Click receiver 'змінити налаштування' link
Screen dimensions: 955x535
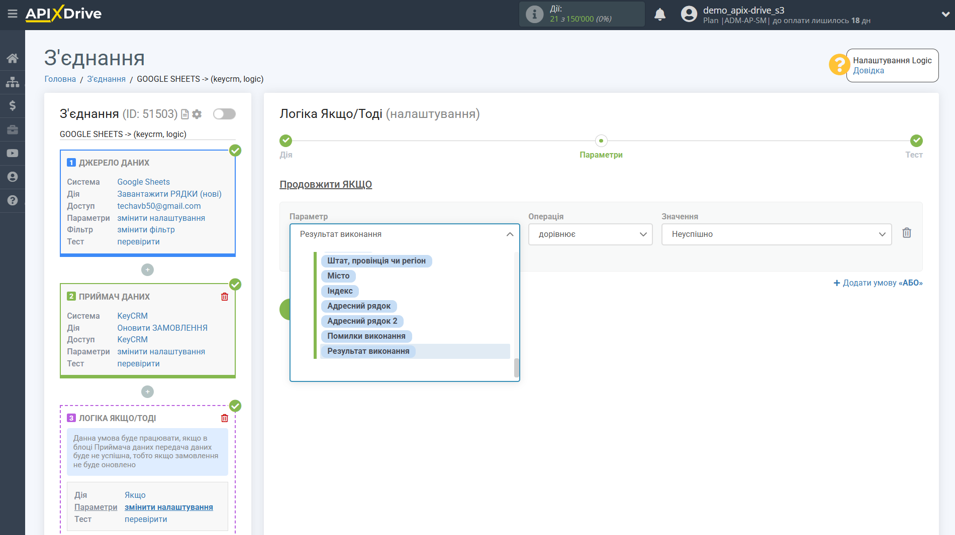[161, 352]
